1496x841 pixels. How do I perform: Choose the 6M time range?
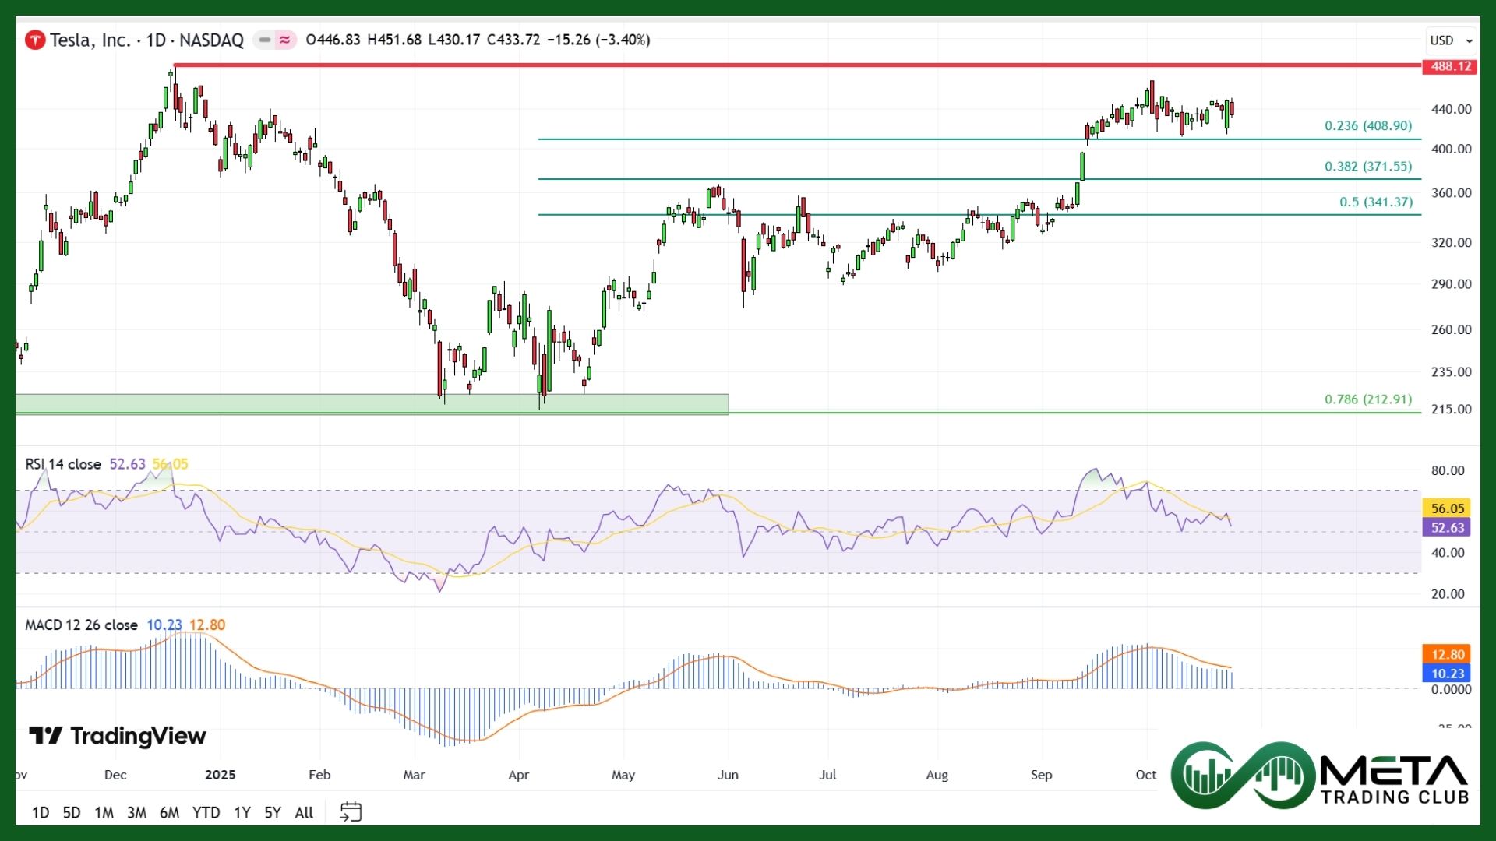(x=169, y=813)
